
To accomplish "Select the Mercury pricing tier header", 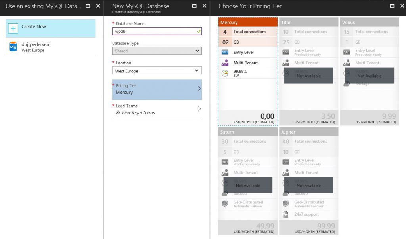I will [248, 22].
